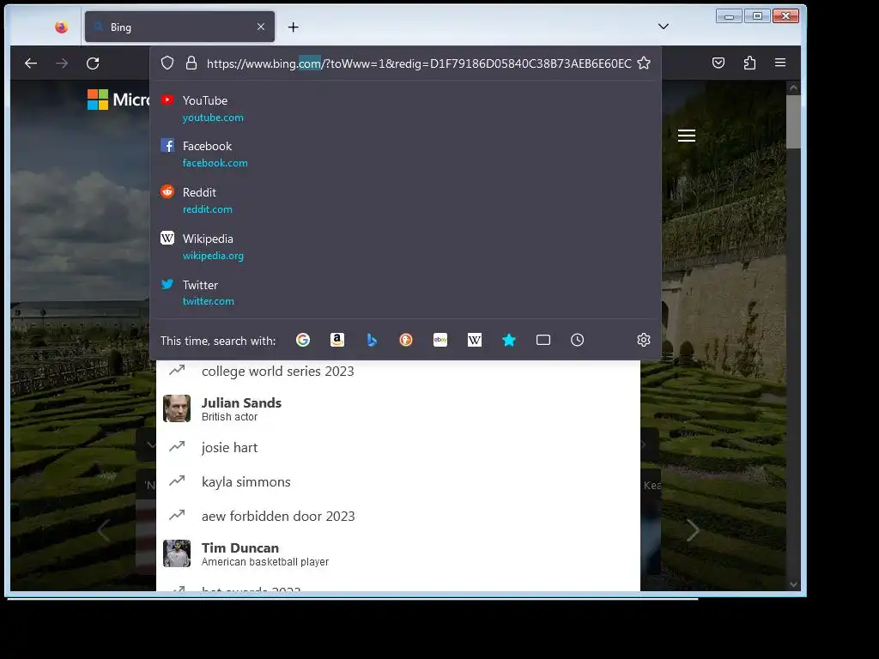Image resolution: width=879 pixels, height=659 pixels.
Task: Select the Bing tab
Action: point(179,27)
